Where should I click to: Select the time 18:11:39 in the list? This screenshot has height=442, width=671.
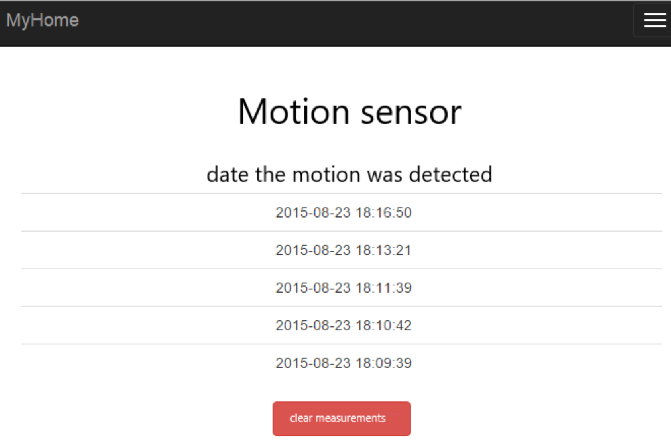pyautogui.click(x=383, y=288)
